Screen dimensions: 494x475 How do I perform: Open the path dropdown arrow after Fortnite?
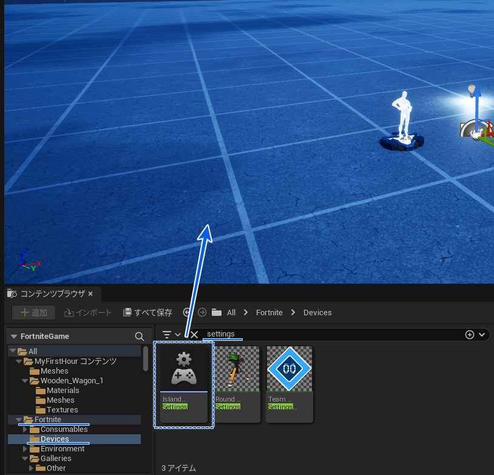(293, 312)
